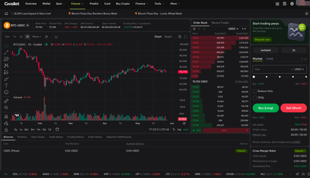Toggle percent scale on chart

[x=174, y=129]
